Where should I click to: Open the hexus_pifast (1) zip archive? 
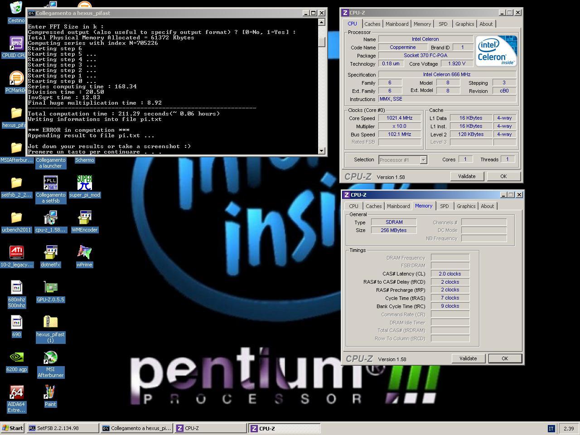(51, 323)
